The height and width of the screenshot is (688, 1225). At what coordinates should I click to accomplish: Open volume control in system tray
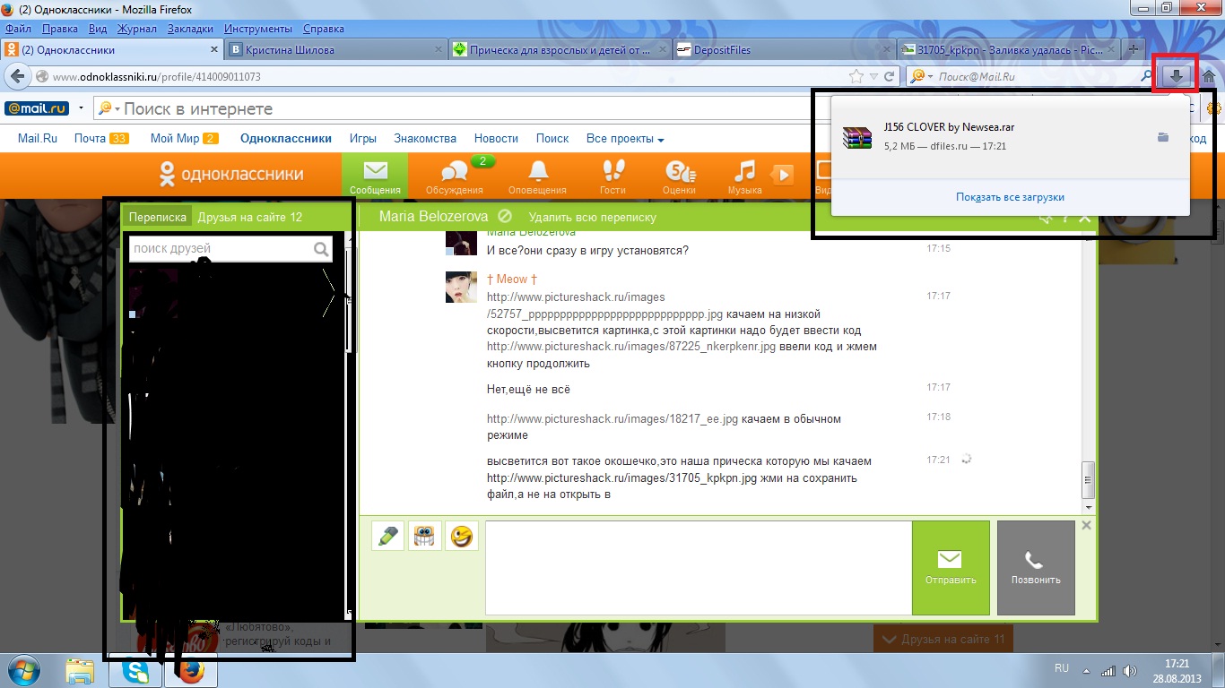pos(1127,671)
